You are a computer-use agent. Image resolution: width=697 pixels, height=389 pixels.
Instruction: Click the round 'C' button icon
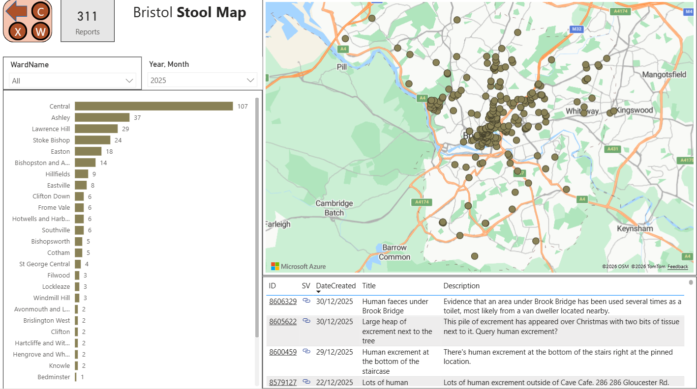pyautogui.click(x=41, y=11)
